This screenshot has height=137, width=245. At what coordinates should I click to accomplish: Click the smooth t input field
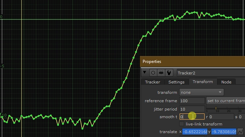(x=192, y=116)
